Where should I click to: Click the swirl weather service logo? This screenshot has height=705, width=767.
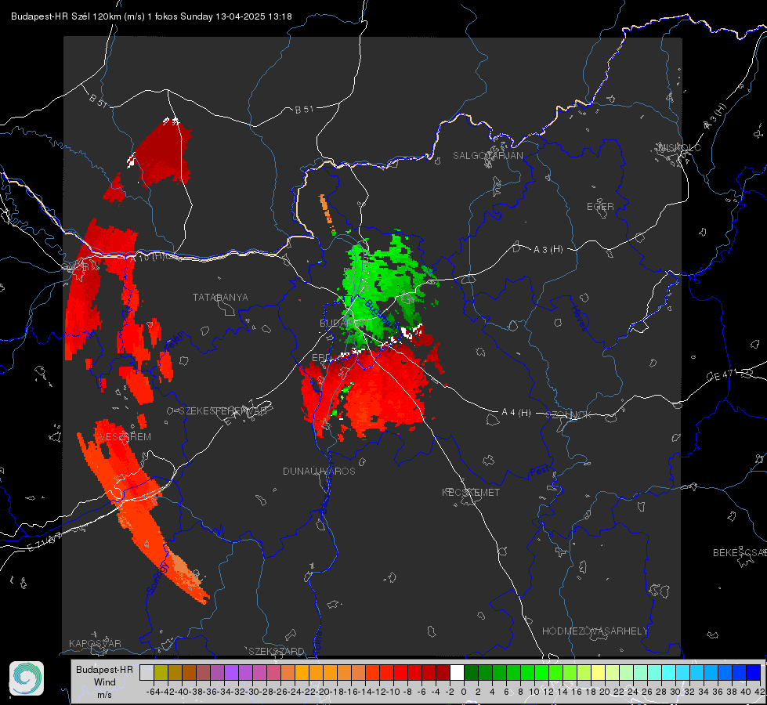pos(27,678)
